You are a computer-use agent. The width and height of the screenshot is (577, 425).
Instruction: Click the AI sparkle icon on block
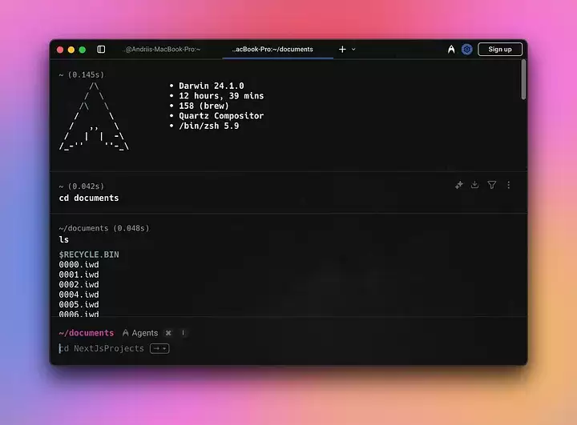click(x=459, y=185)
